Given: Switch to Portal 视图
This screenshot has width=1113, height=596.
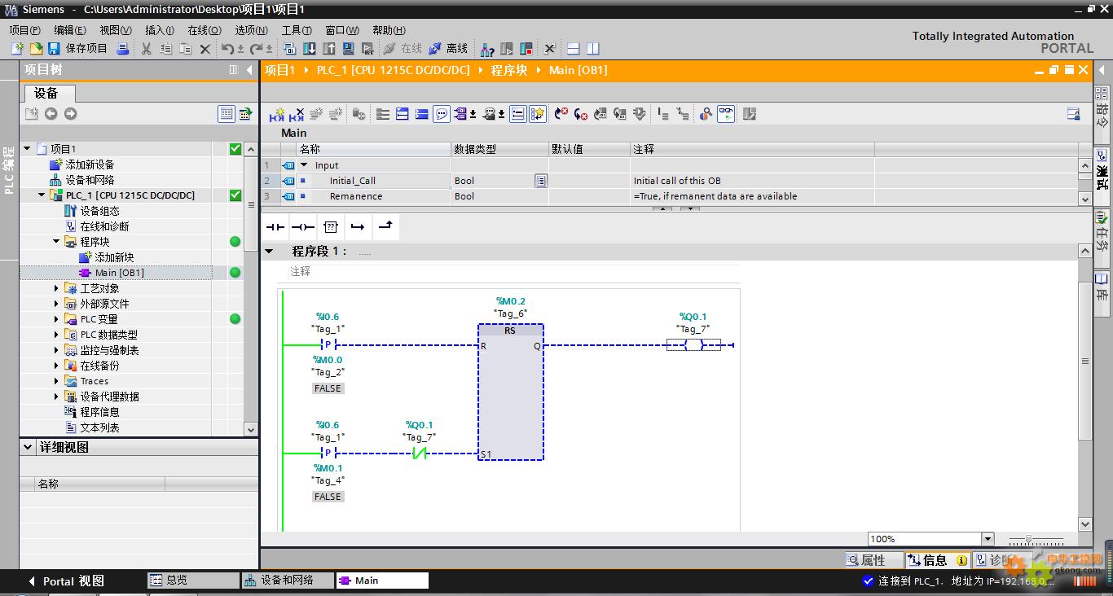Looking at the screenshot, I should (x=66, y=581).
